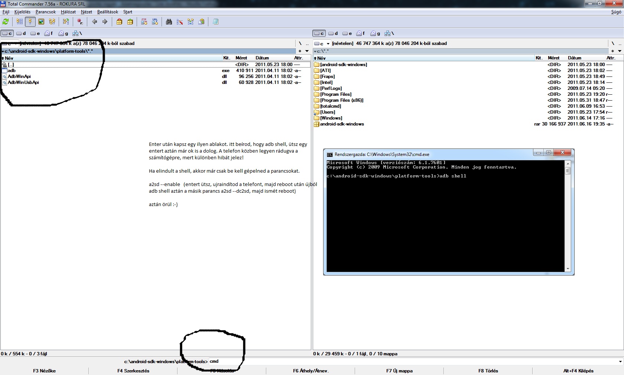Open the FTP connect icon
This screenshot has height=375, width=624.
pyautogui.click(x=144, y=22)
